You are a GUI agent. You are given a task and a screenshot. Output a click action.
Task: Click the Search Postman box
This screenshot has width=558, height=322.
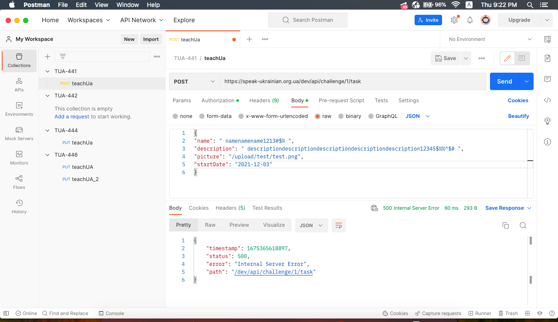point(308,20)
